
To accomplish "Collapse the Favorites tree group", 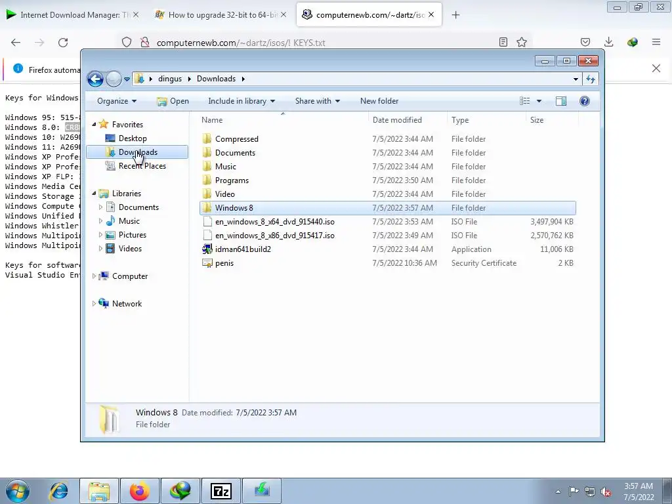I will pyautogui.click(x=94, y=124).
